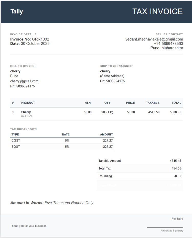Click the buyer phone under Bill To
Screen dimensions: 192x238
[23, 86]
